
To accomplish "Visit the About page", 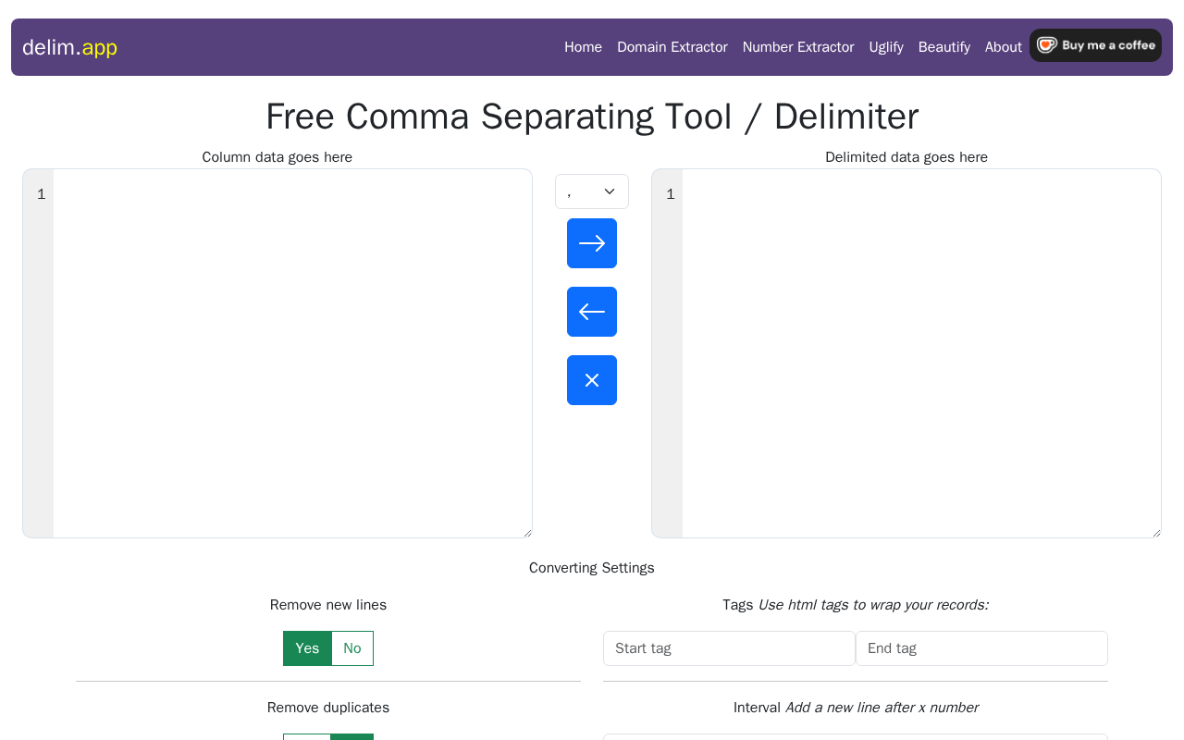I will [x=1004, y=47].
